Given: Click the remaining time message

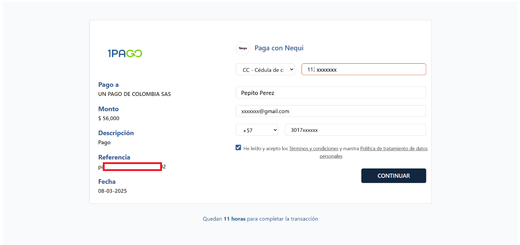Looking at the screenshot, I should point(260,219).
